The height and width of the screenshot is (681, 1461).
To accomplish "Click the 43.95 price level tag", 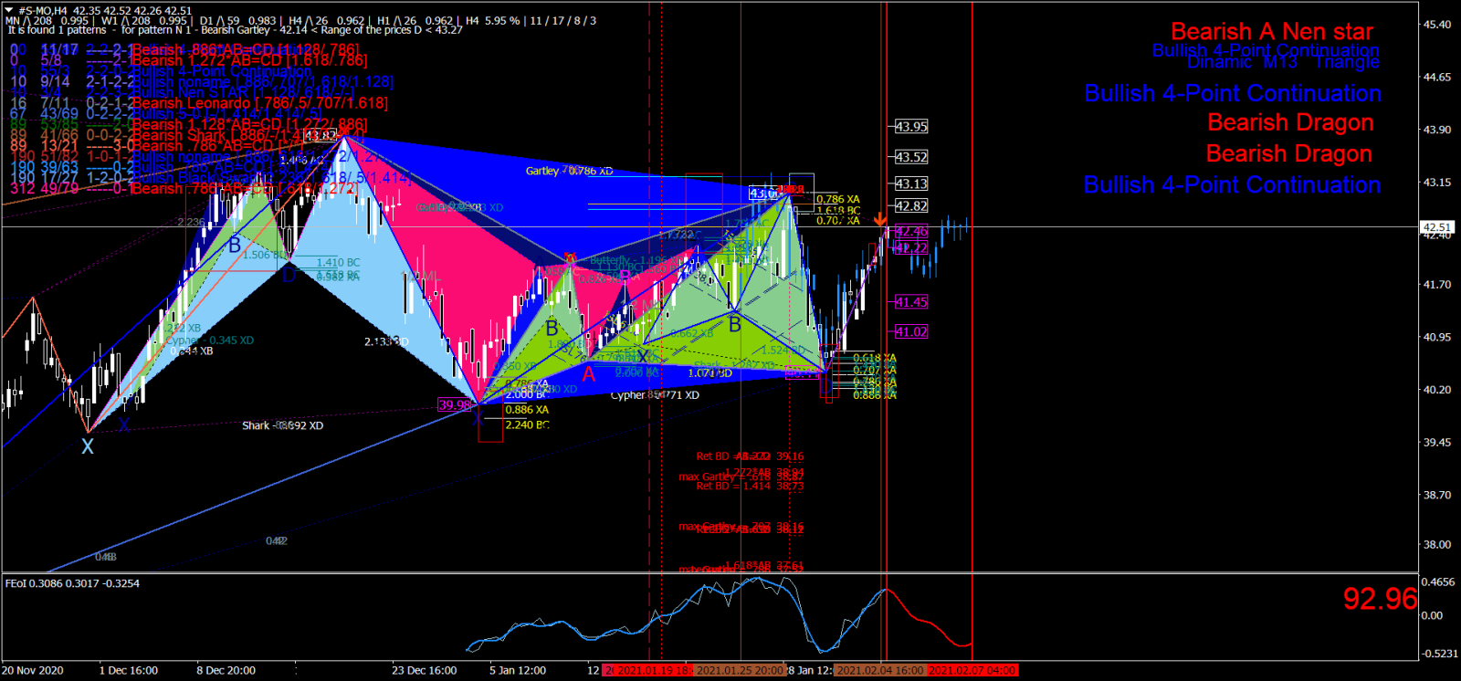I will click(910, 127).
